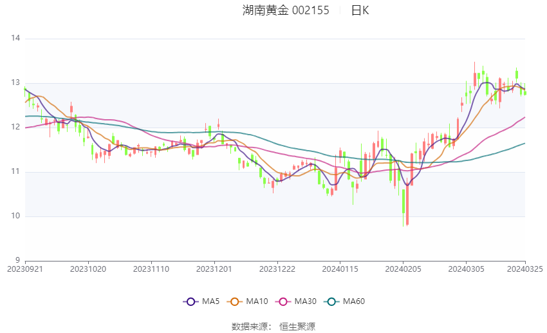Select the 日K period label
Screen dimensions: 547x333
(x=360, y=10)
